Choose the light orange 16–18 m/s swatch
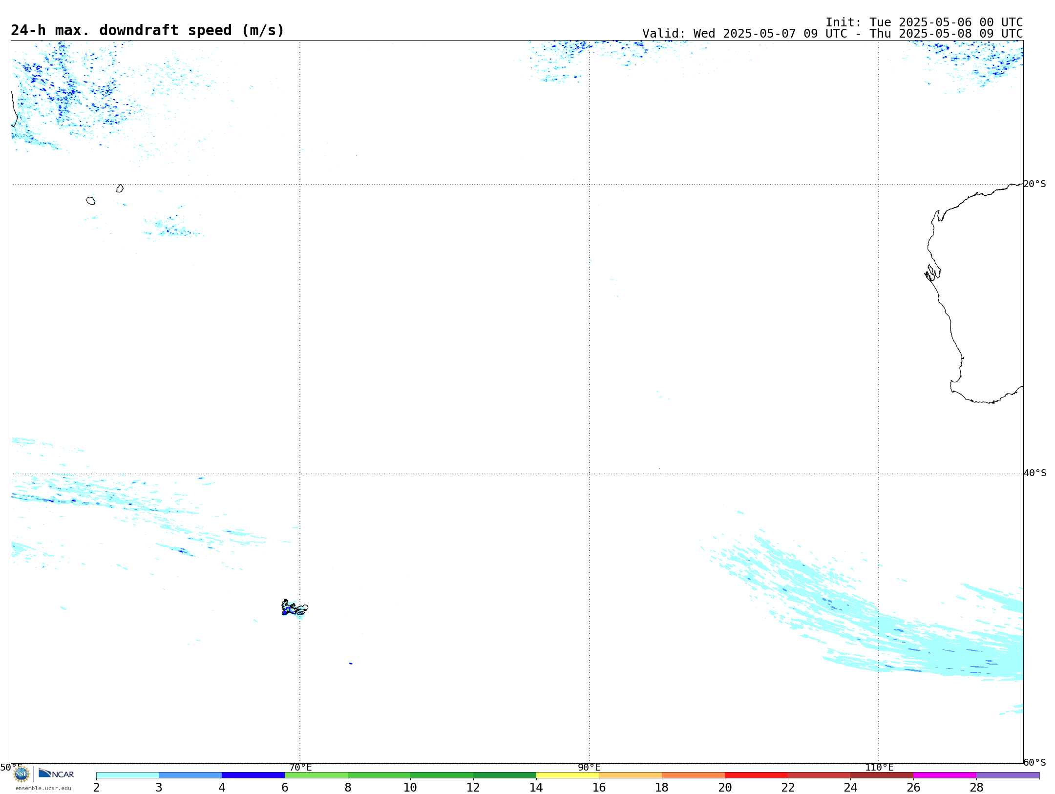The image size is (1055, 794). click(x=631, y=775)
